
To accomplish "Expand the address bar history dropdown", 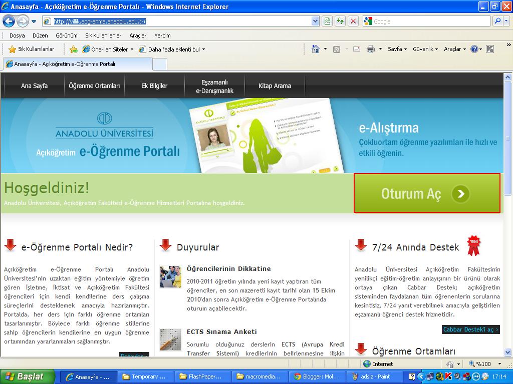I will coord(315,21).
